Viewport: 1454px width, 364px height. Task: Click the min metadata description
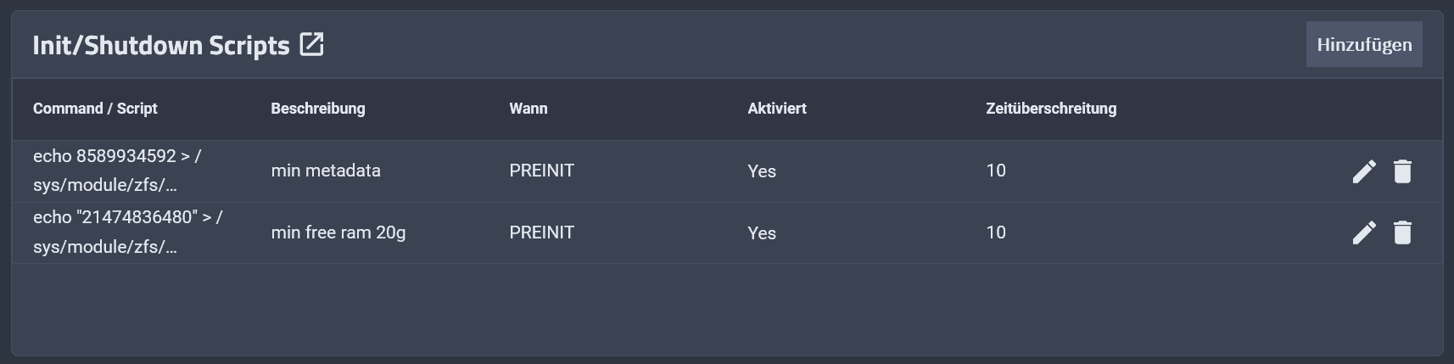point(326,171)
